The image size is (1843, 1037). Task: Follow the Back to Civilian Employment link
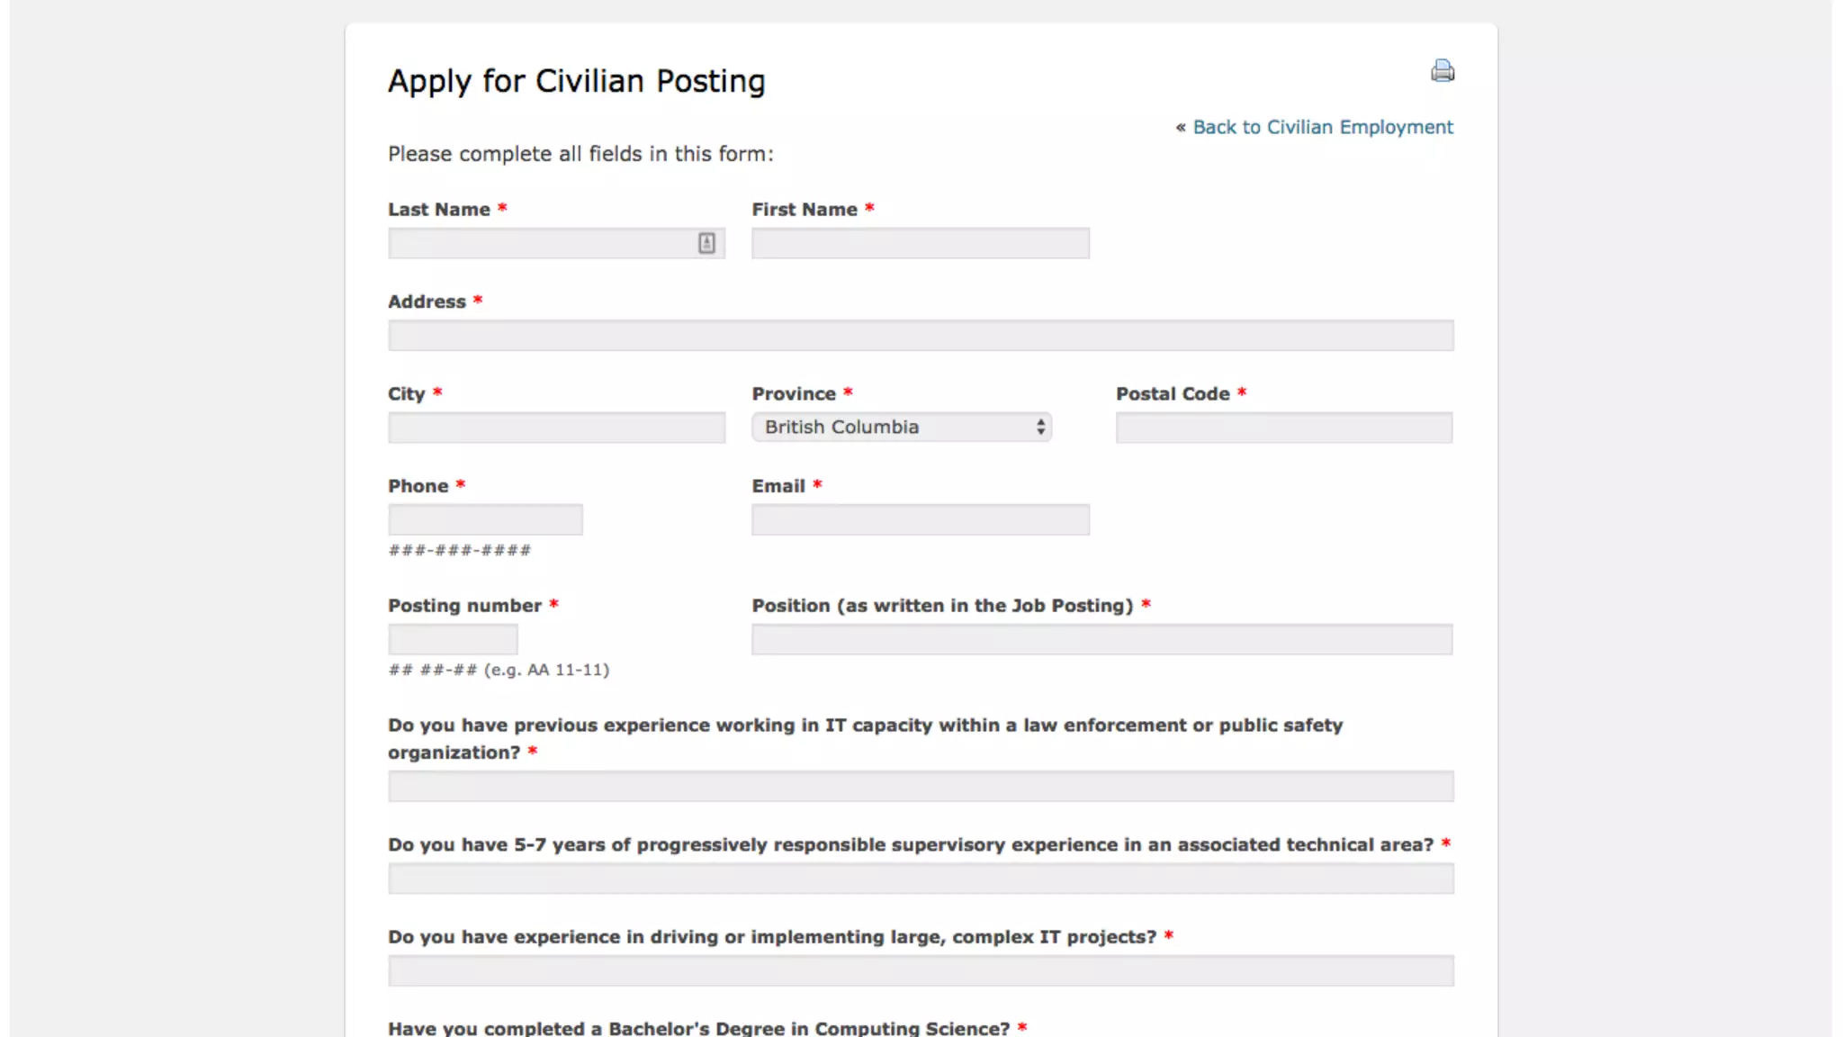tap(1322, 127)
